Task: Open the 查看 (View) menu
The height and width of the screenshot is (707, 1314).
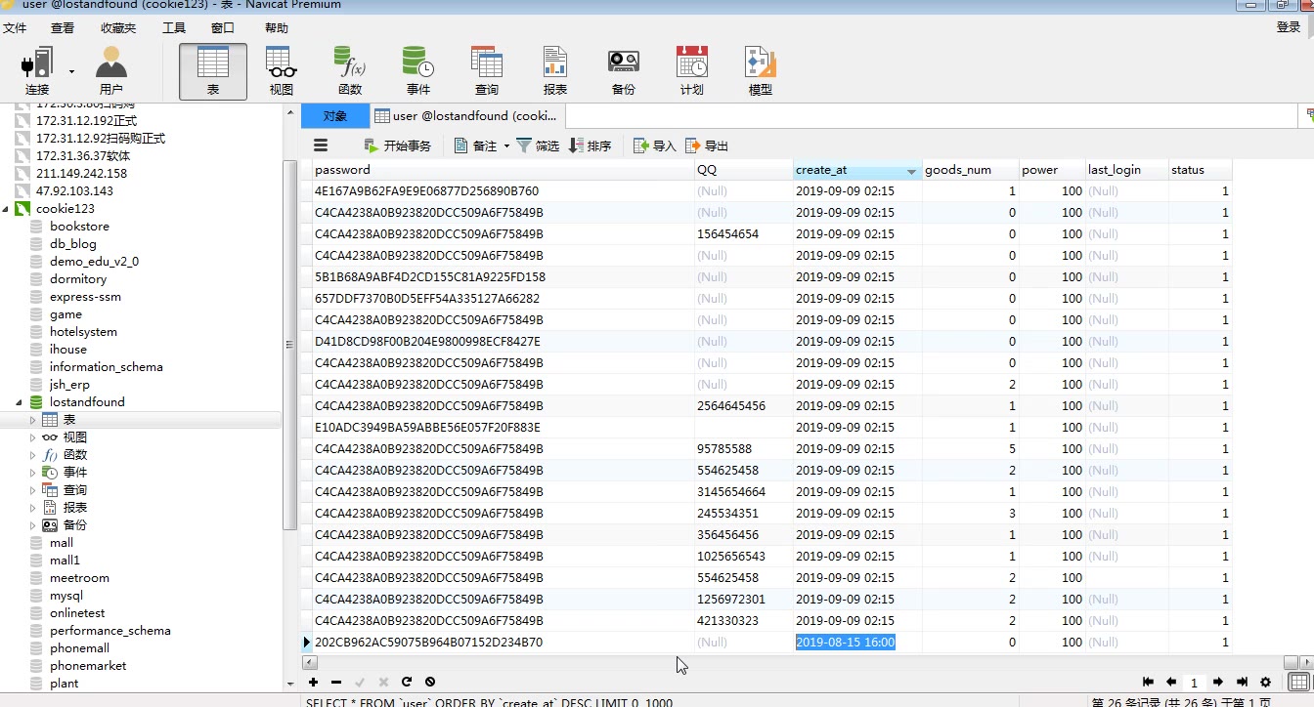Action: pyautogui.click(x=63, y=28)
